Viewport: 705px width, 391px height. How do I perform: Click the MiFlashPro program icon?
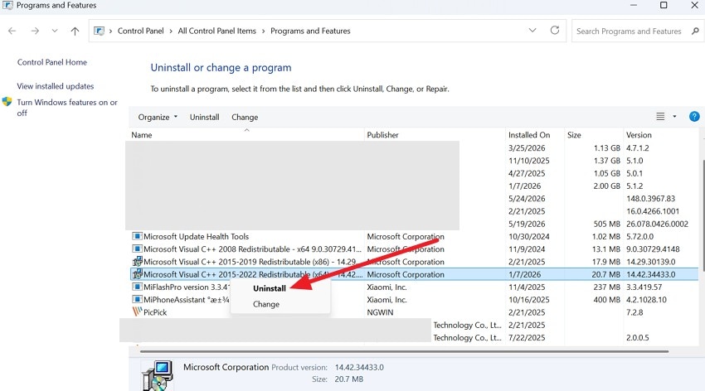(137, 287)
